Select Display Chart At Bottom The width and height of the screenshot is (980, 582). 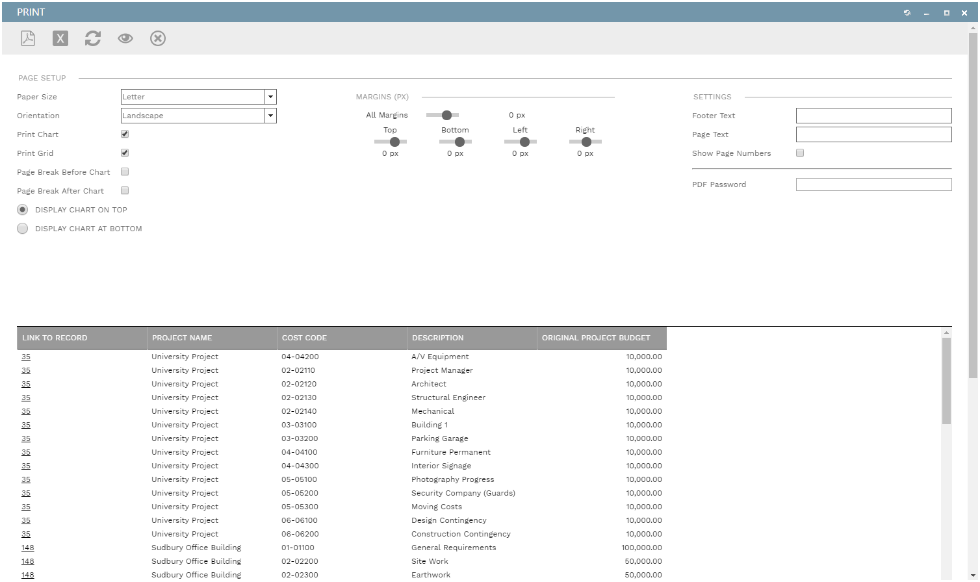[x=22, y=228]
